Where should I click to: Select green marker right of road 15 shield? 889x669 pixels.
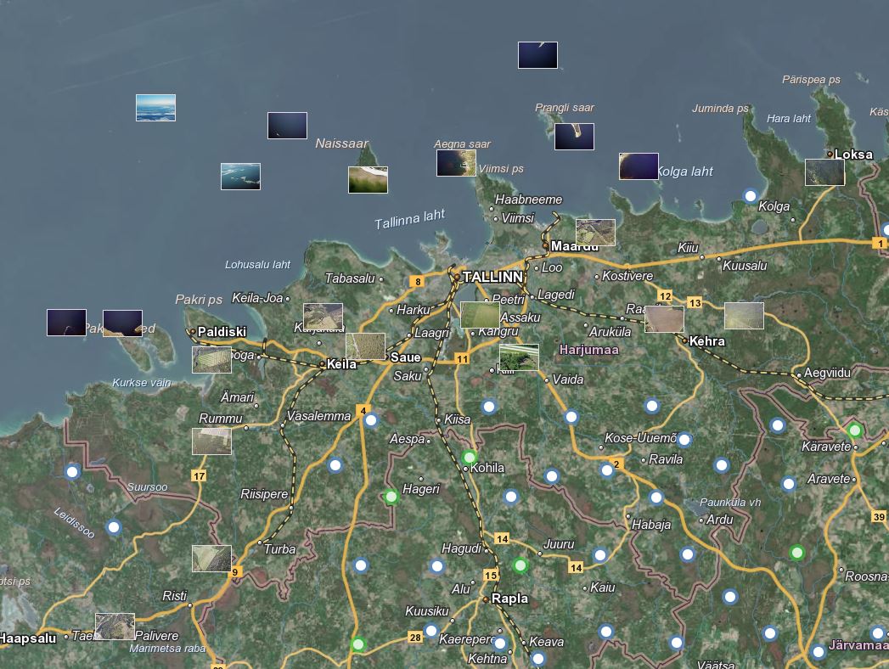pos(520,565)
